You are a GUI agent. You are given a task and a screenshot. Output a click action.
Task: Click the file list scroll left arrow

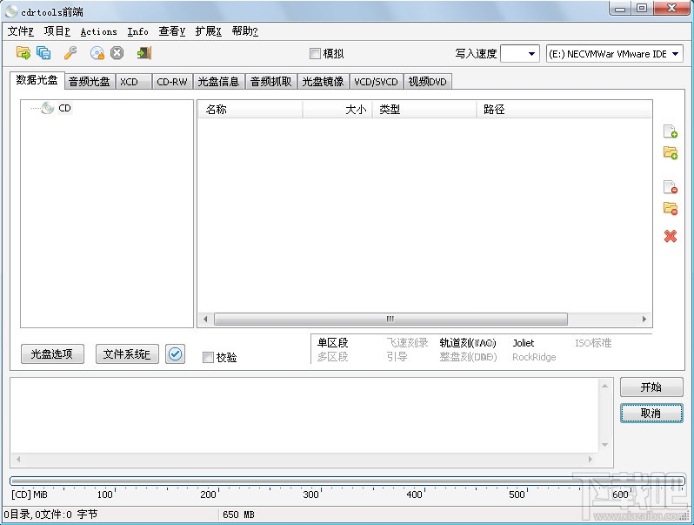point(205,319)
